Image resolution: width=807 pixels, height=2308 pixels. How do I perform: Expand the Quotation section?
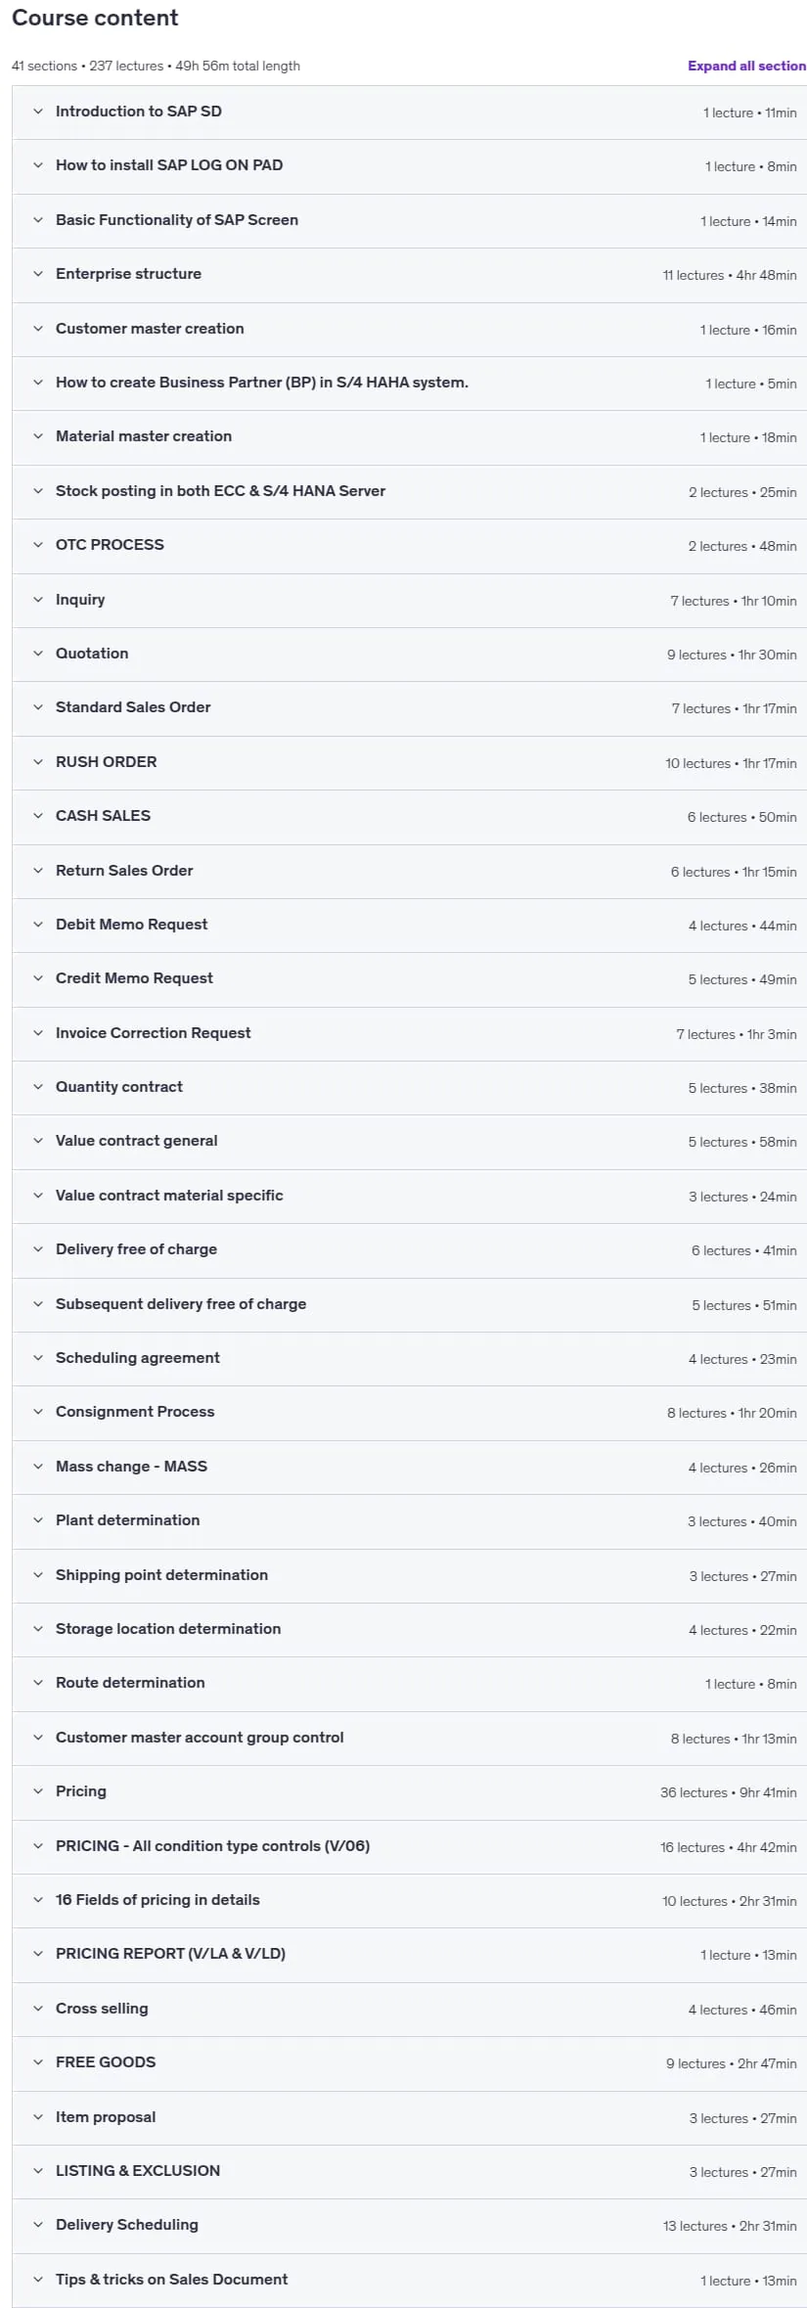(x=409, y=654)
